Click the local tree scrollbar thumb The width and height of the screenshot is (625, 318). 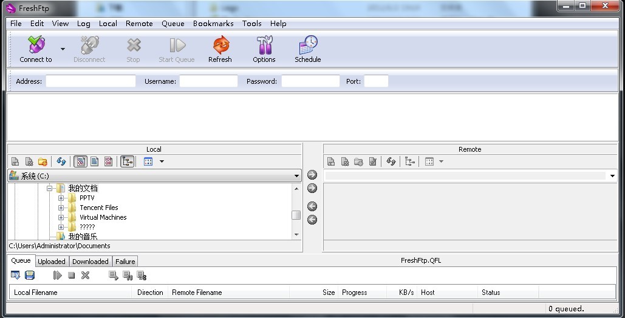[x=296, y=215]
